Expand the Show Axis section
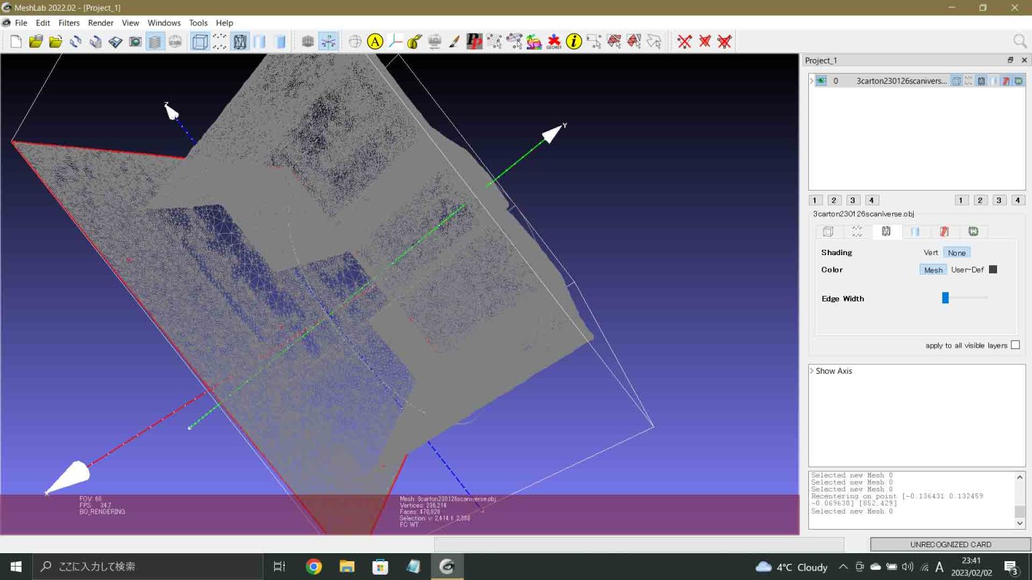The height and width of the screenshot is (580, 1032). pos(811,371)
